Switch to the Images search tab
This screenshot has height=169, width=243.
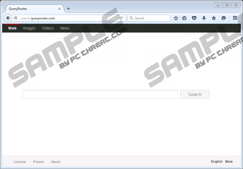pyautogui.click(x=29, y=28)
